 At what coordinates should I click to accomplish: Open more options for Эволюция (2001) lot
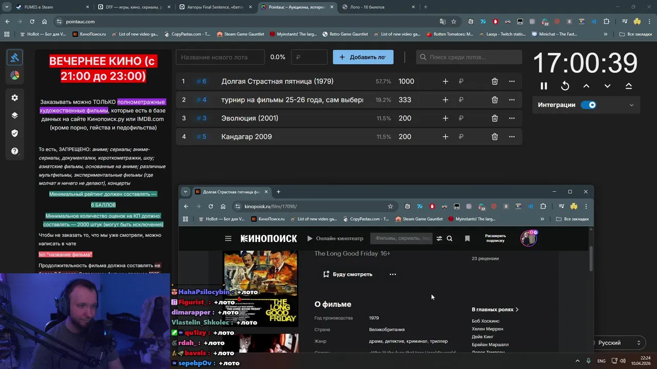coord(512,118)
